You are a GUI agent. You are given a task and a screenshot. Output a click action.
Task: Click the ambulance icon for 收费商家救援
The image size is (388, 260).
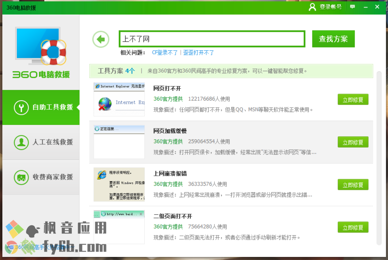point(21,178)
